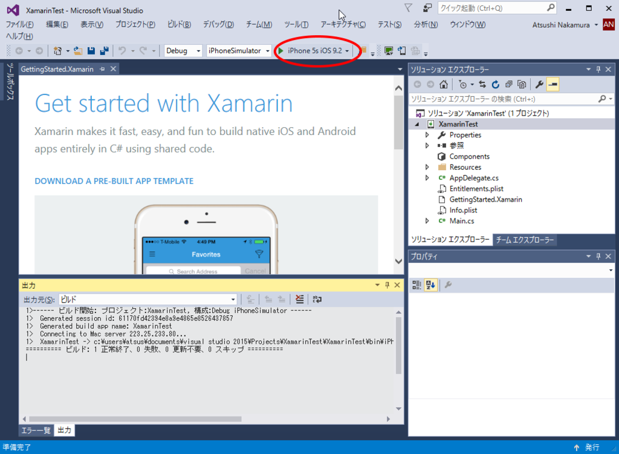Viewport: 619px width, 454px height.
Task: Click the document vertical scrollbar thumb
Action: [x=398, y=122]
